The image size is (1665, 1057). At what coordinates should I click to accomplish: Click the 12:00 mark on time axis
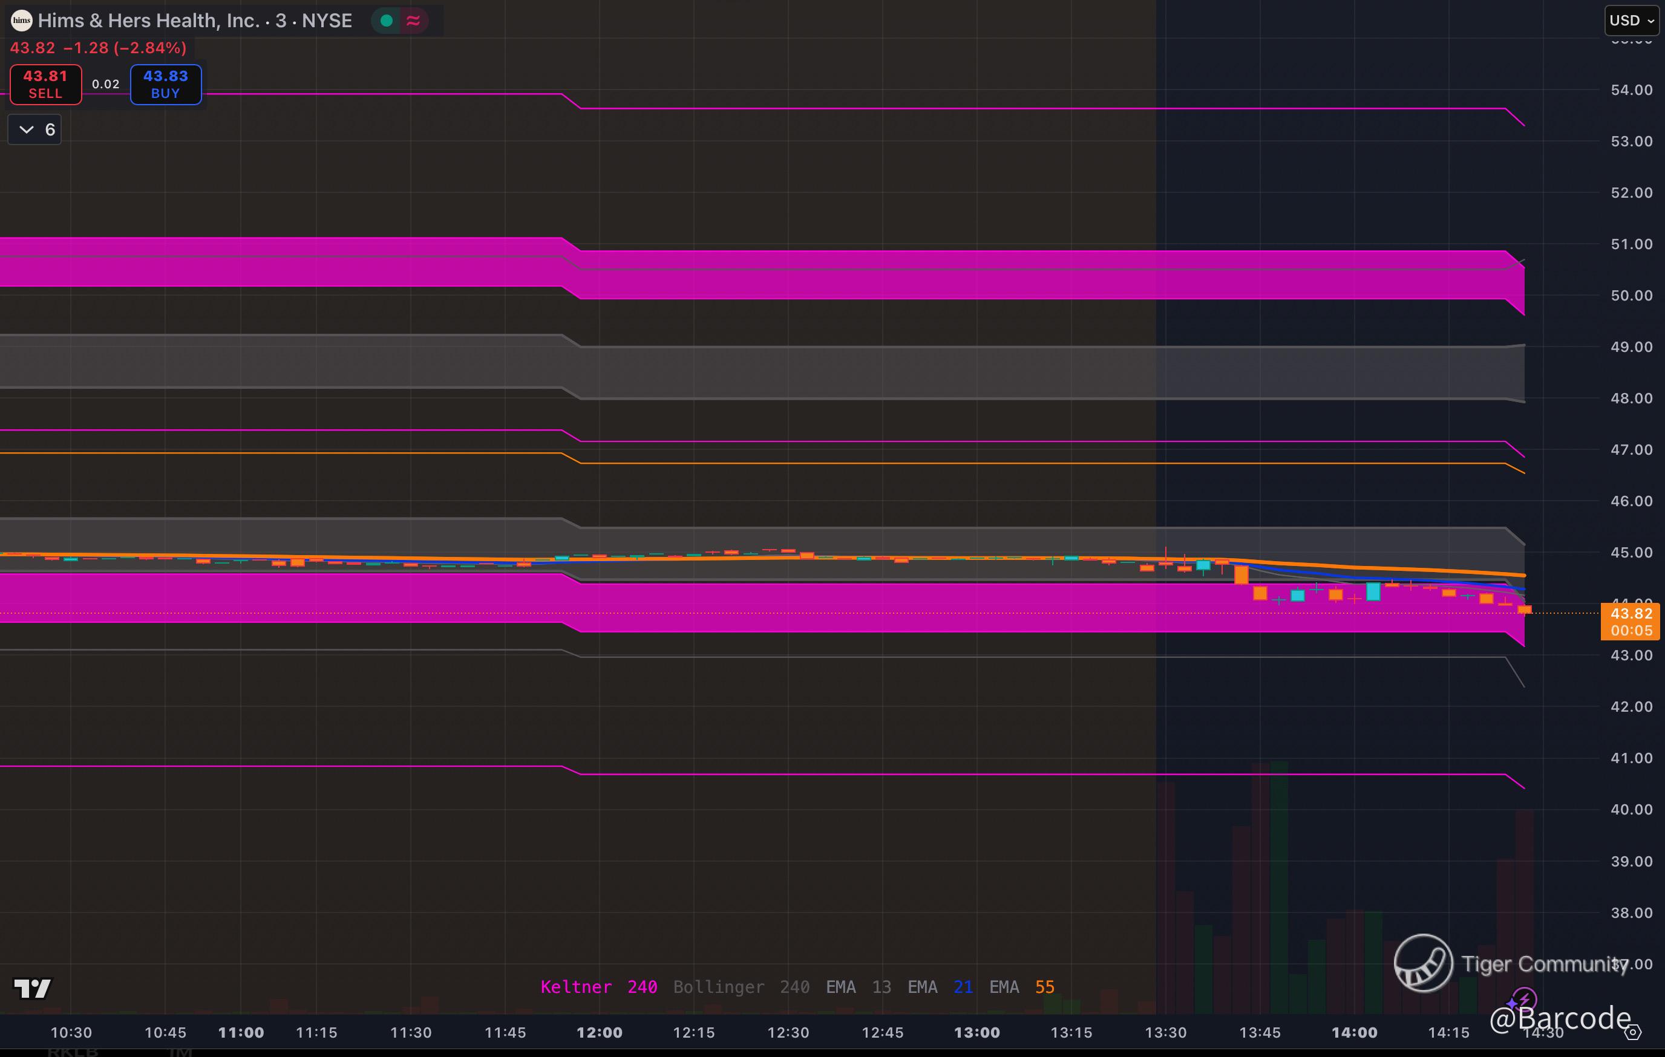click(x=599, y=1033)
